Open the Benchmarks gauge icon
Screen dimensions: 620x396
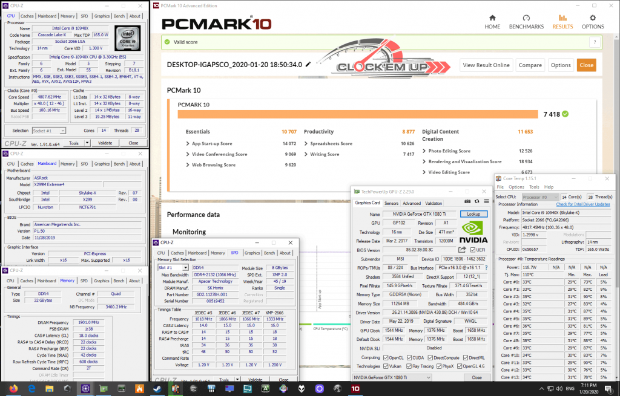526,18
